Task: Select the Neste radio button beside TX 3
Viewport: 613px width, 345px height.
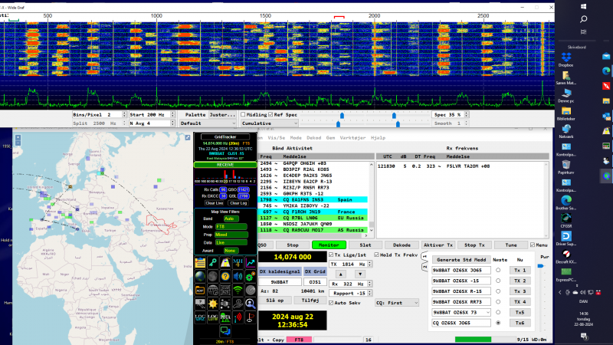Action: [498, 291]
